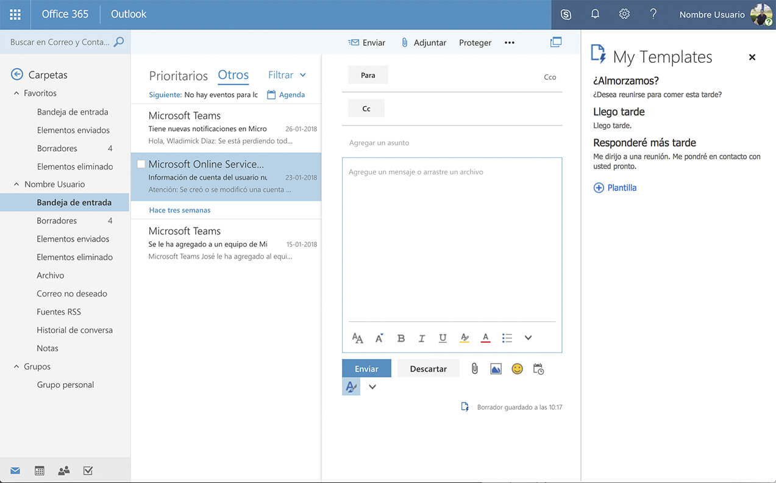776x483 pixels.
Task: Switch to Calendar module in bottom bar
Action: pyautogui.click(x=40, y=470)
